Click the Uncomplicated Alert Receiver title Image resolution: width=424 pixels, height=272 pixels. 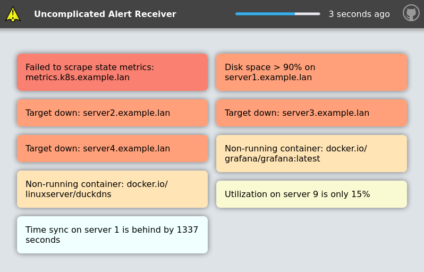(105, 14)
